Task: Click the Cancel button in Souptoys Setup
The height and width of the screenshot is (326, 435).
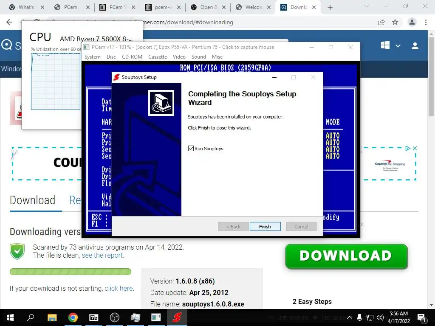Action: pos(301,227)
